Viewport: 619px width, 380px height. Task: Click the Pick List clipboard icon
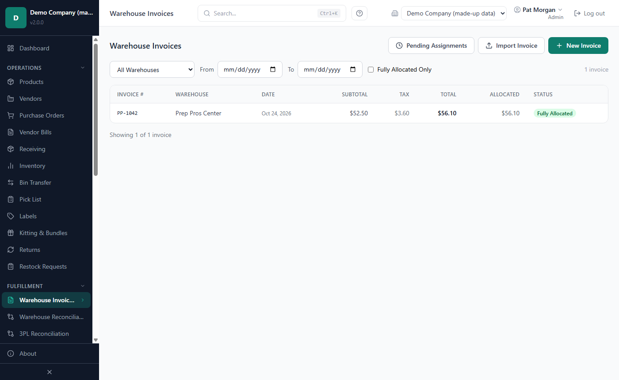11,199
